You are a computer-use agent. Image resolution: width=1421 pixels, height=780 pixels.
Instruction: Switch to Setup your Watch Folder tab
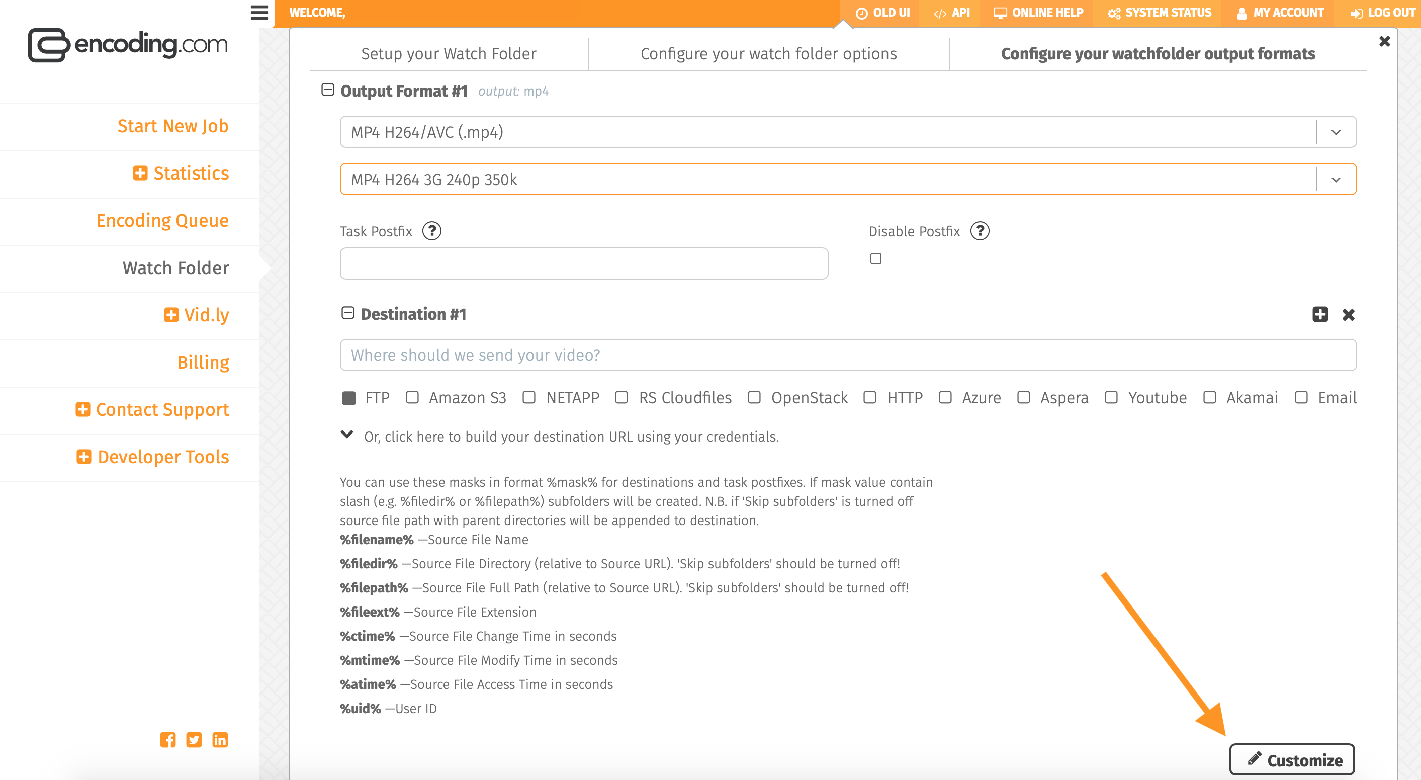click(449, 53)
